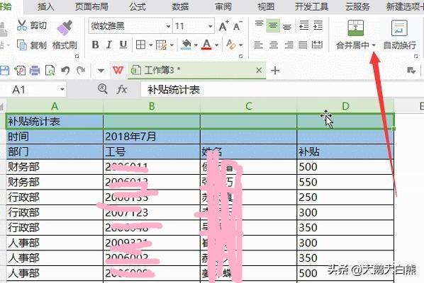The height and width of the screenshot is (283, 424).
Task: Click the Format Painter brush icon
Action: [x=65, y=28]
